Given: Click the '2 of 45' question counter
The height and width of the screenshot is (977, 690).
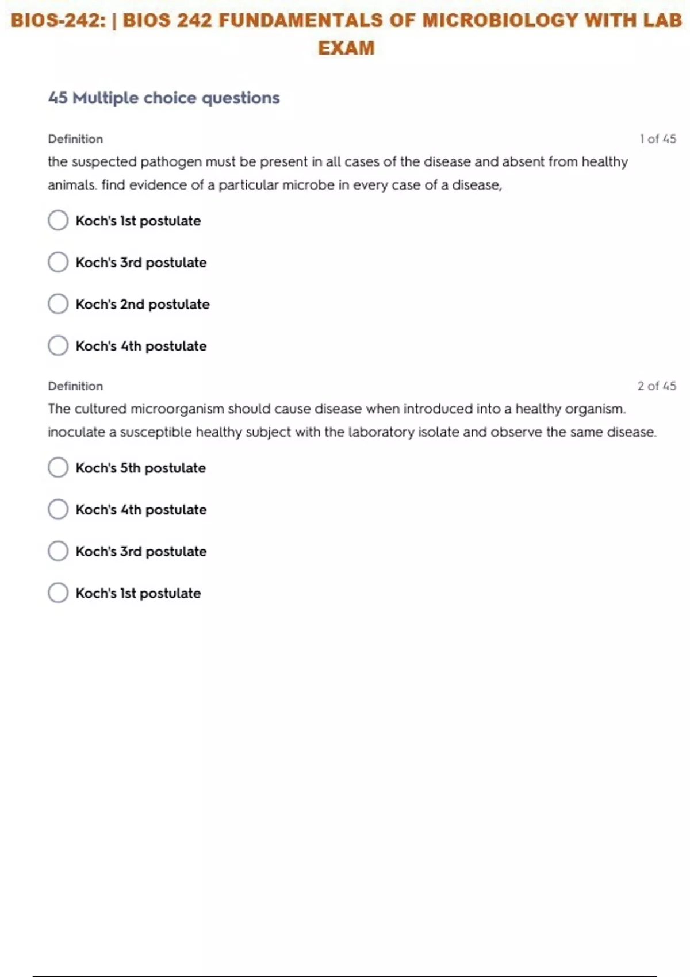Looking at the screenshot, I should pyautogui.click(x=656, y=386).
